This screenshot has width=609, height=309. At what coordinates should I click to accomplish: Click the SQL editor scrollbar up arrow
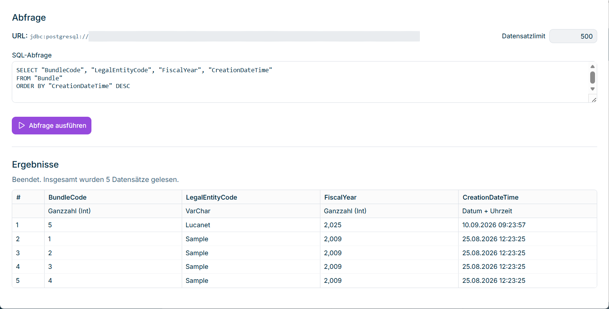tap(592, 67)
